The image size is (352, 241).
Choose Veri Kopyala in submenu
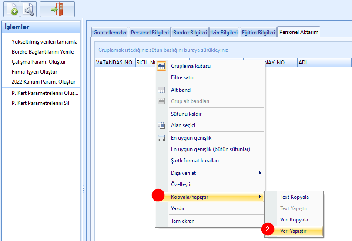coord(294,220)
